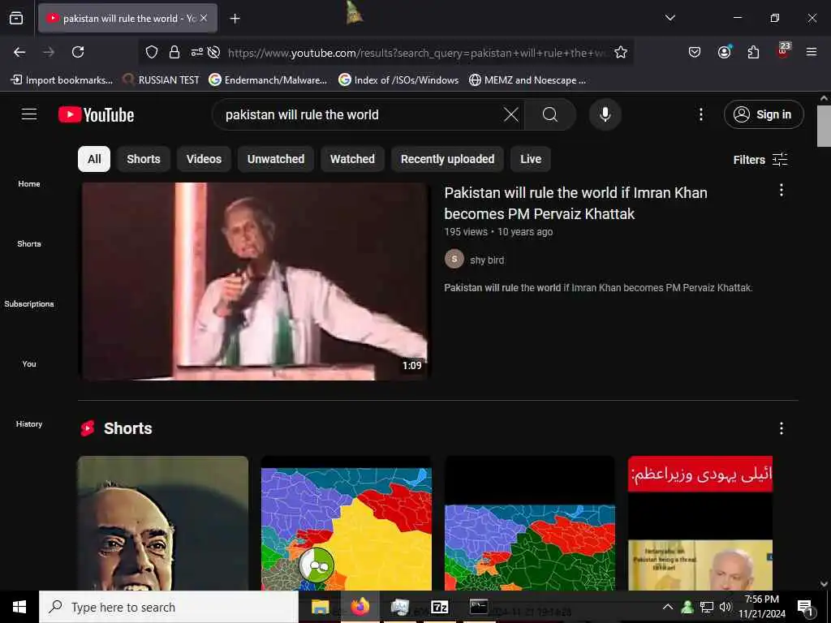
Task: Select the Live filter chip
Action: tap(531, 159)
